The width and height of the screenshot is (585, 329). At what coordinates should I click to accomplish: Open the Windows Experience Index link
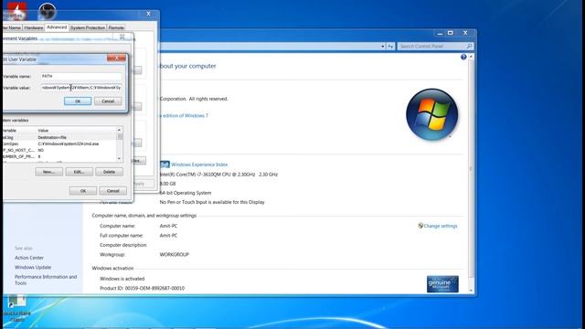coord(199,164)
